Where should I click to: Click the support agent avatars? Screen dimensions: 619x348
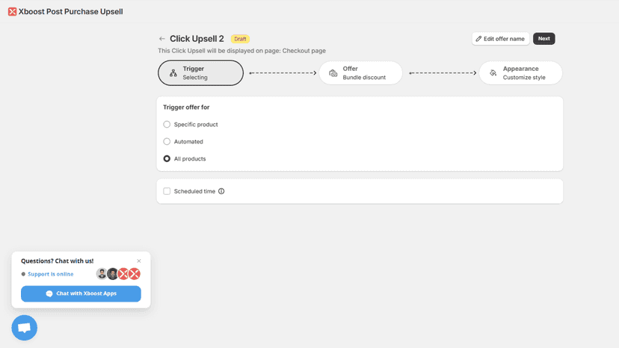[118, 274]
